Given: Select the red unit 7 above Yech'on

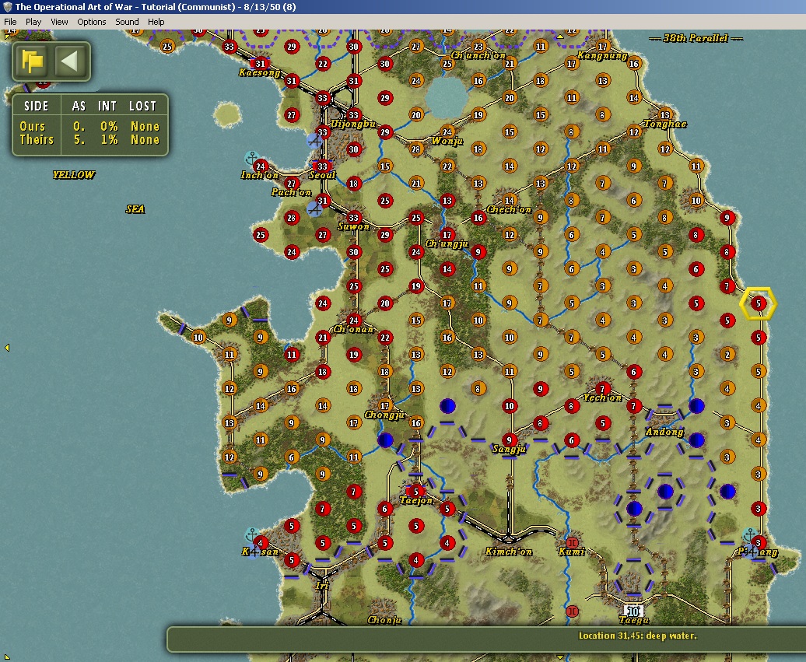Looking at the screenshot, I should (x=602, y=389).
